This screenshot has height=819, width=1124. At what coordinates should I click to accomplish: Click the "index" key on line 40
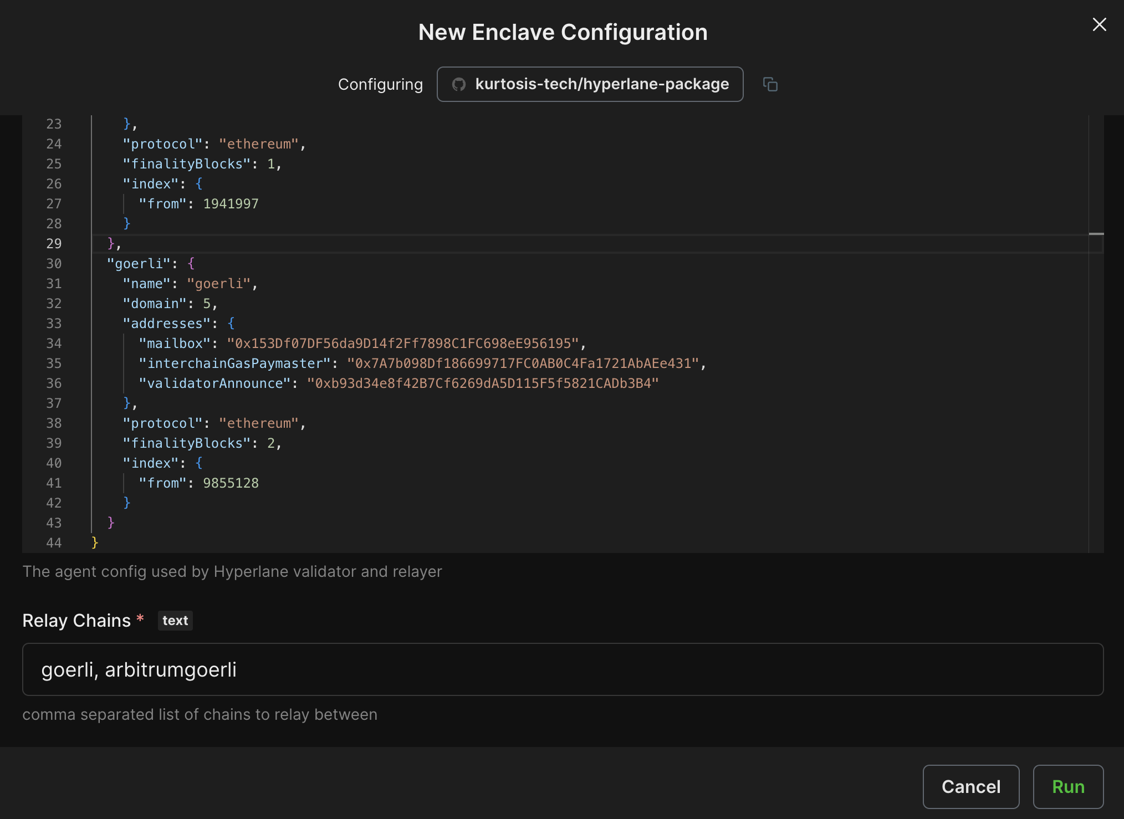point(151,463)
